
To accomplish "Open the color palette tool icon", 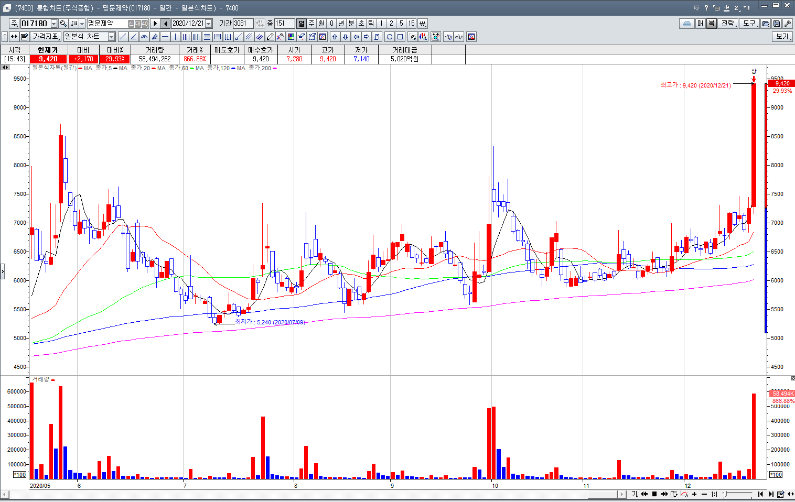I will coord(291,37).
